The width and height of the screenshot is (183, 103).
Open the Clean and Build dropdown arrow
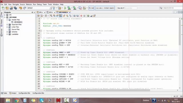[x=62, y=8]
